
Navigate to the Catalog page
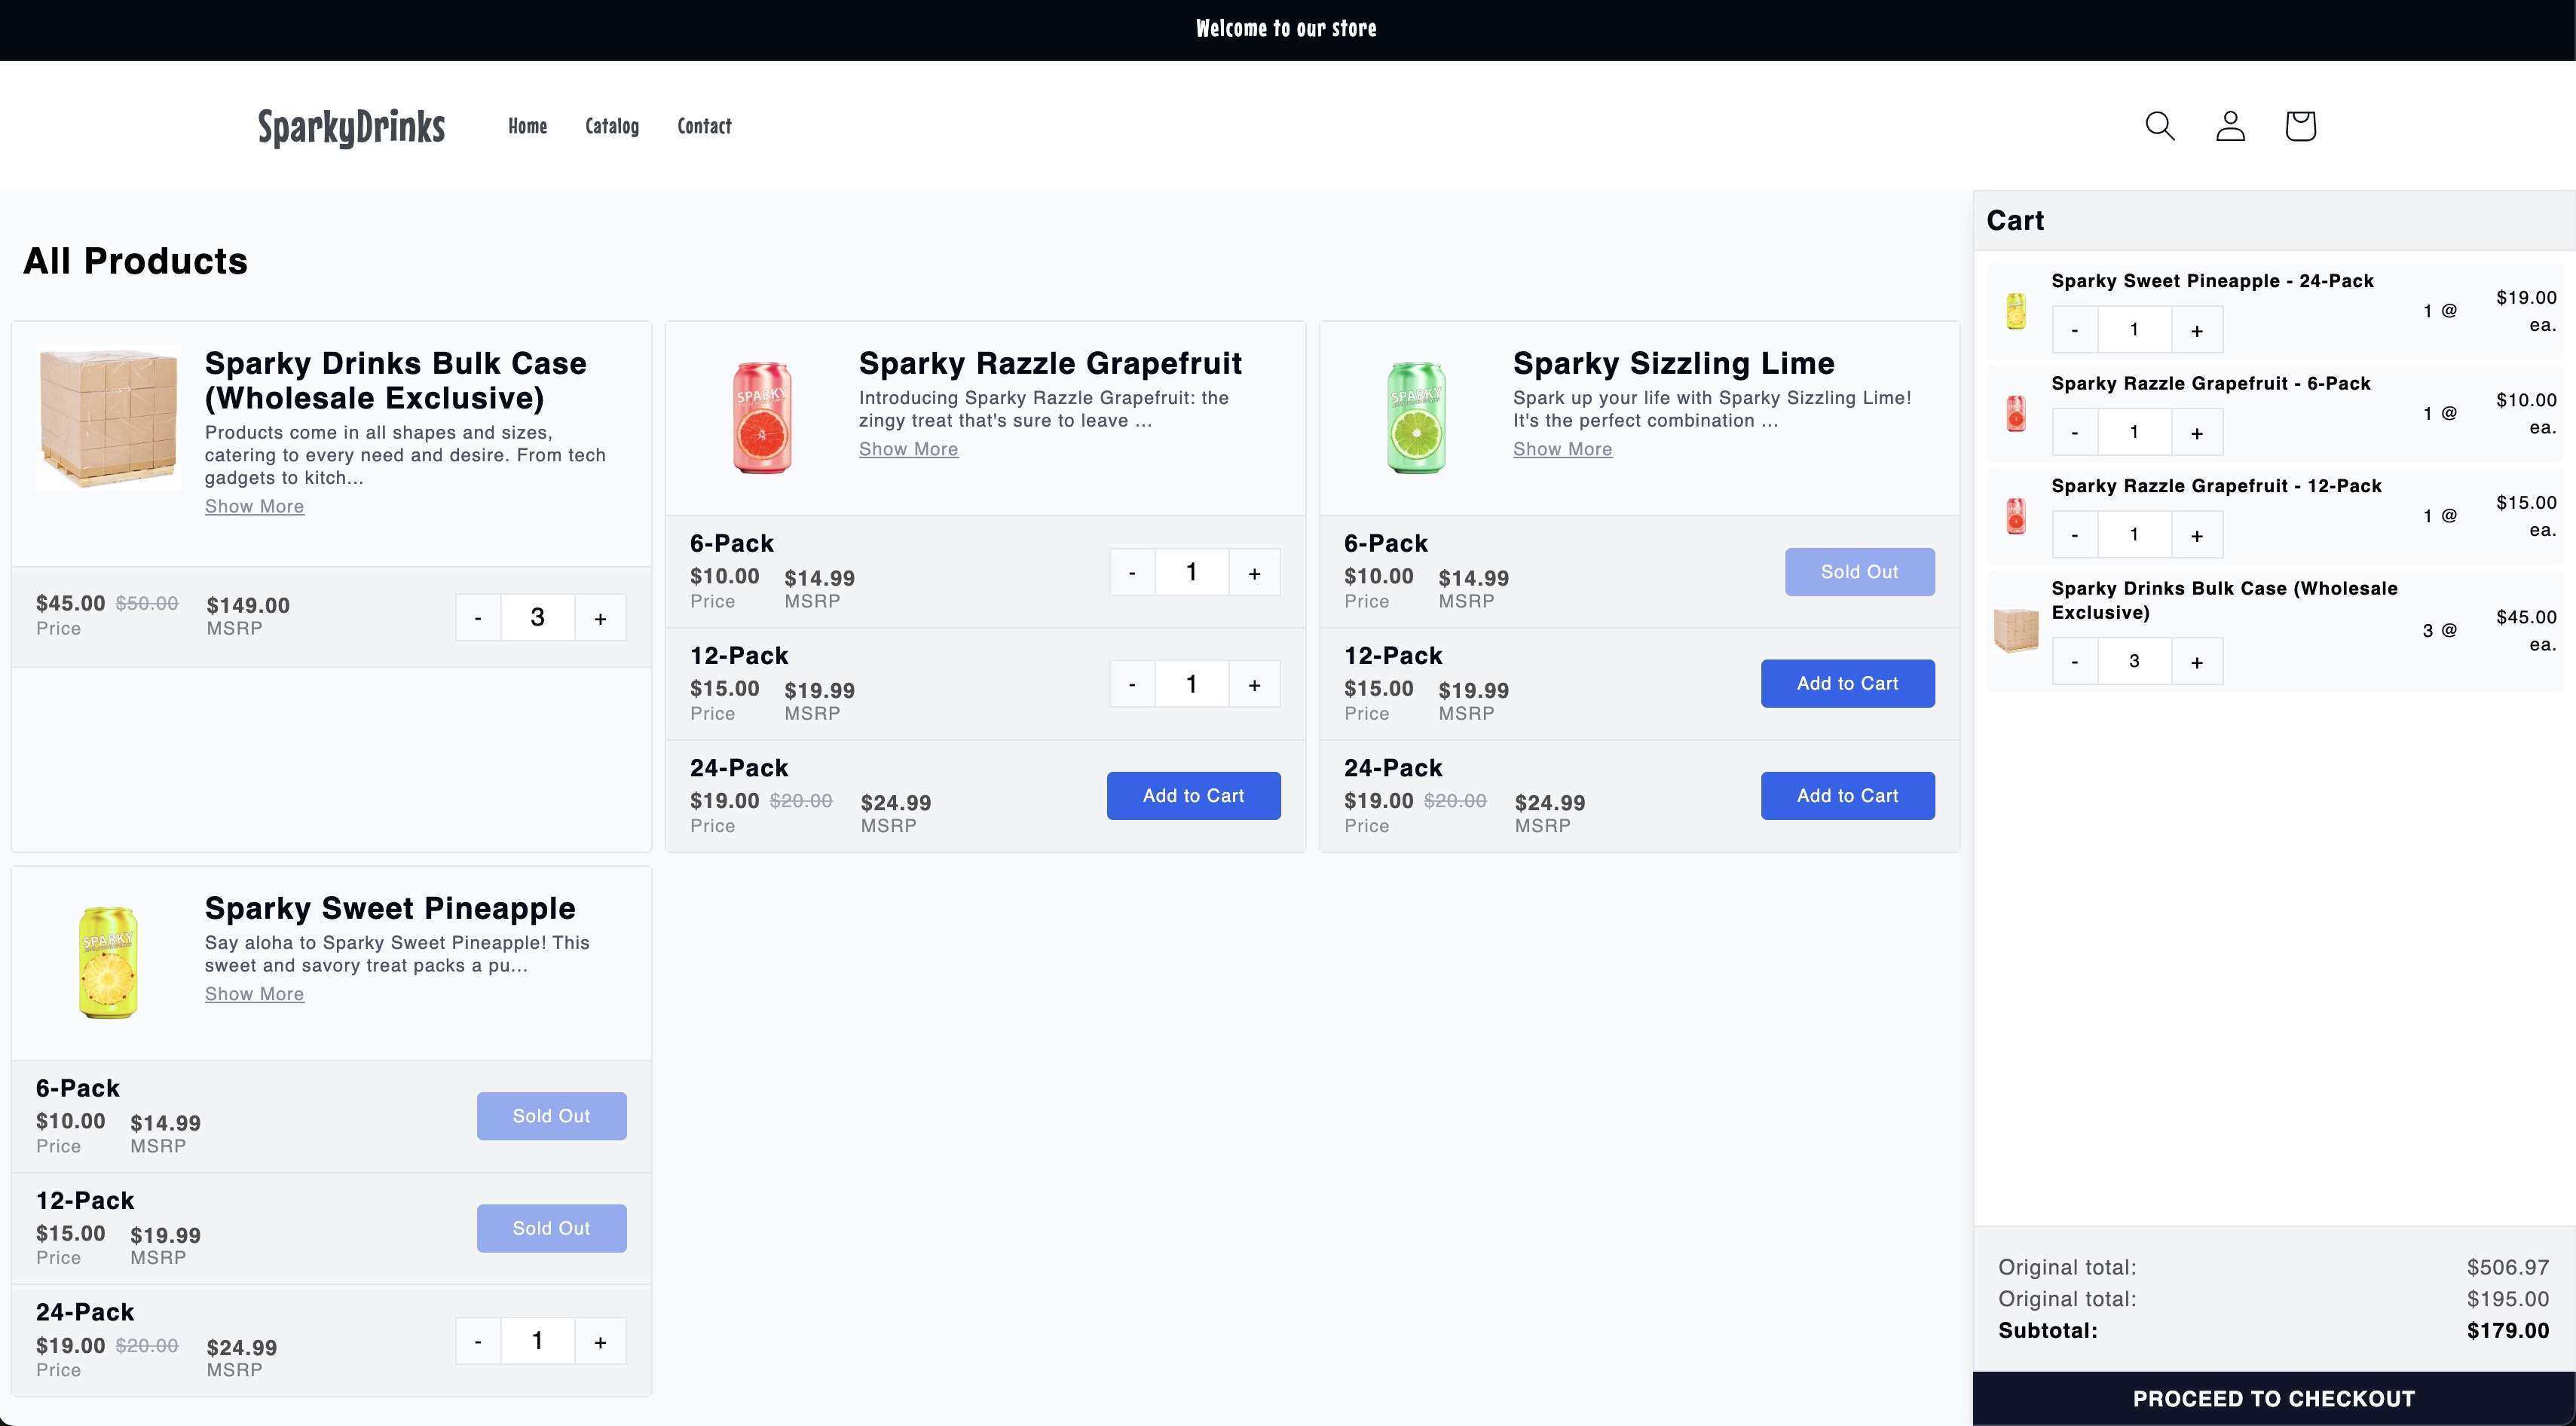coord(612,126)
